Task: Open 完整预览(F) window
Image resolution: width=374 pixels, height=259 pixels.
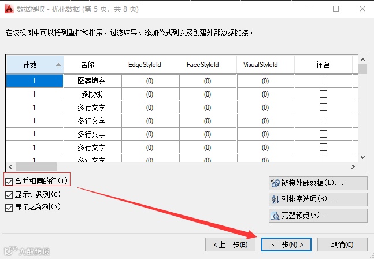Action: 318,216
